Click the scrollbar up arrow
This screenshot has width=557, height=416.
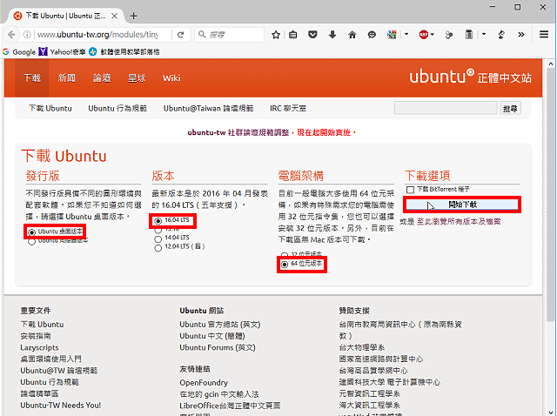click(551, 64)
